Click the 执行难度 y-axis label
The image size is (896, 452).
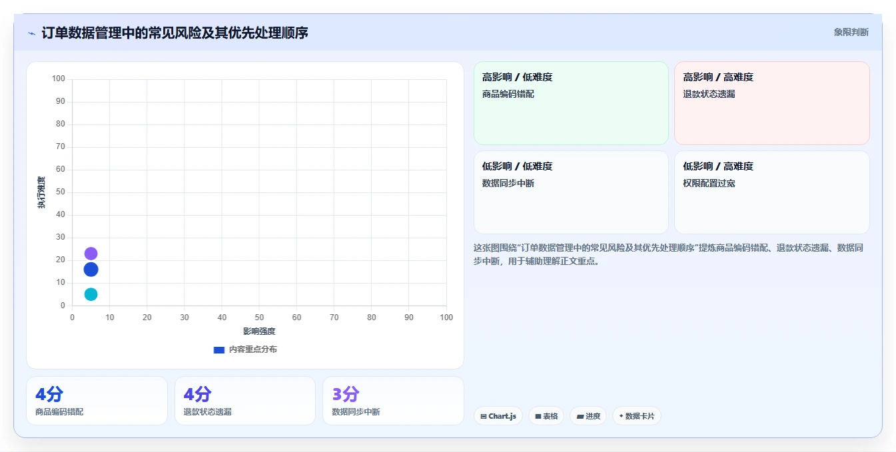tap(41, 192)
